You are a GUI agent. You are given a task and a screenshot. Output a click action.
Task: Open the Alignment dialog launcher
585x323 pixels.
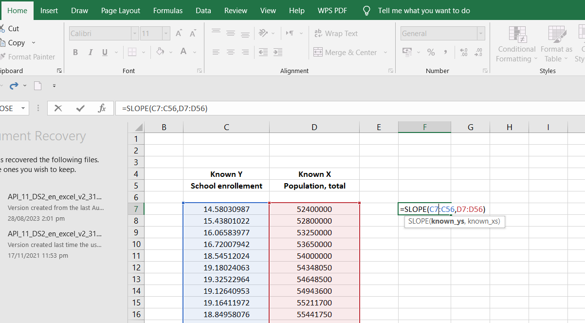click(x=390, y=71)
